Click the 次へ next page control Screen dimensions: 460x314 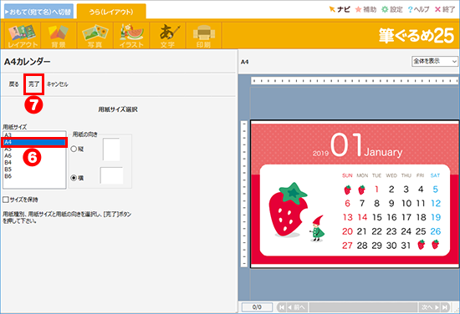pyautogui.click(x=431, y=307)
